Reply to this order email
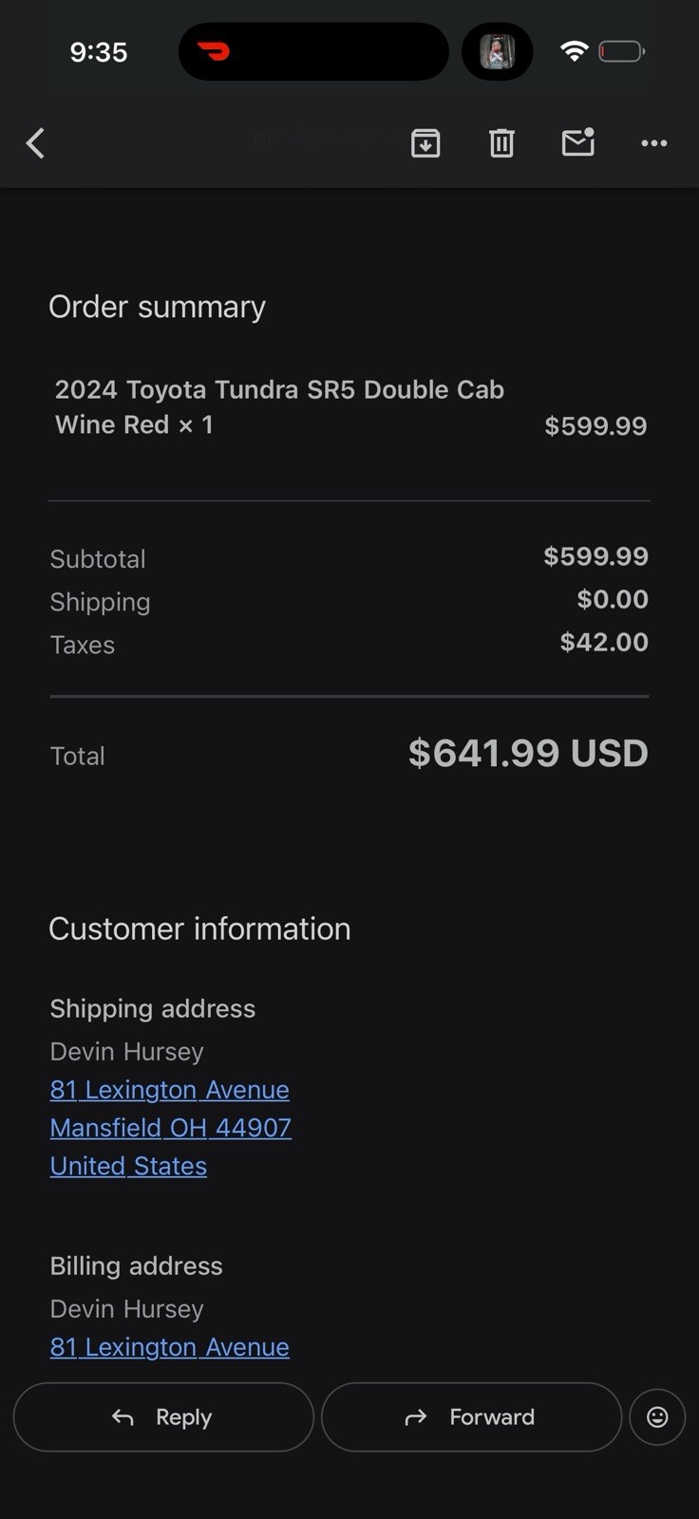This screenshot has width=699, height=1519. 163,1416
